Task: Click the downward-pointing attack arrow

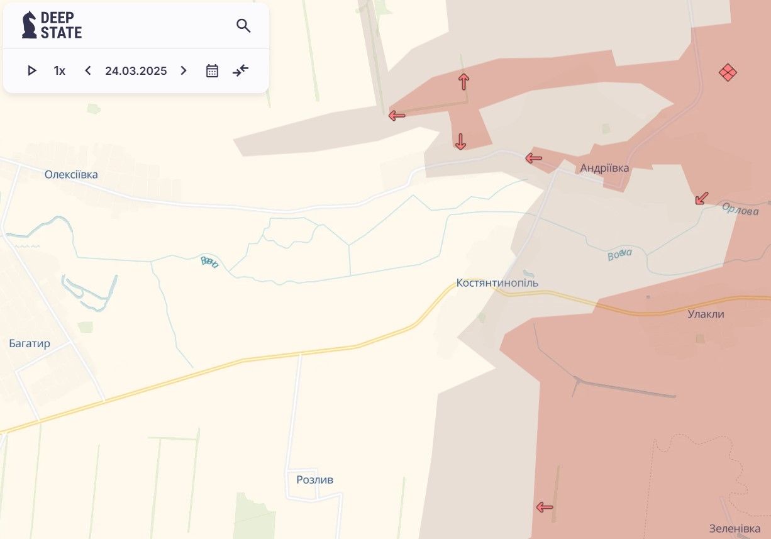Action: pyautogui.click(x=460, y=142)
